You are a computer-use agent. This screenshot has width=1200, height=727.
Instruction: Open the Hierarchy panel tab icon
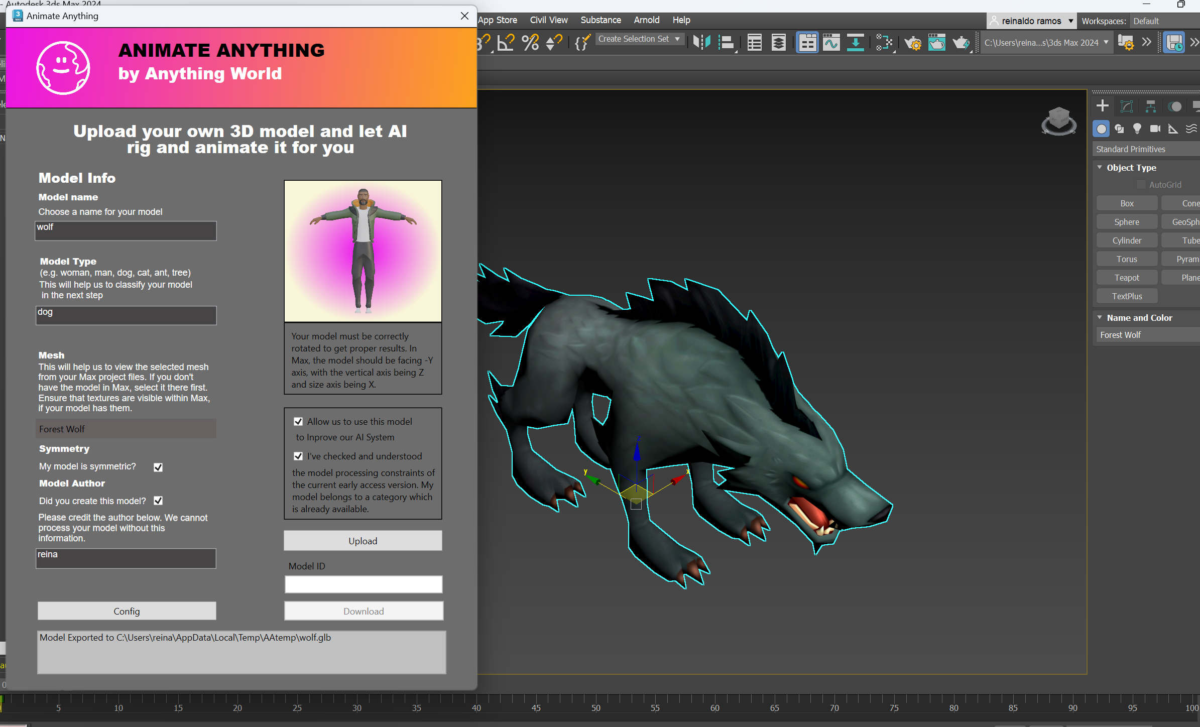click(x=1150, y=106)
